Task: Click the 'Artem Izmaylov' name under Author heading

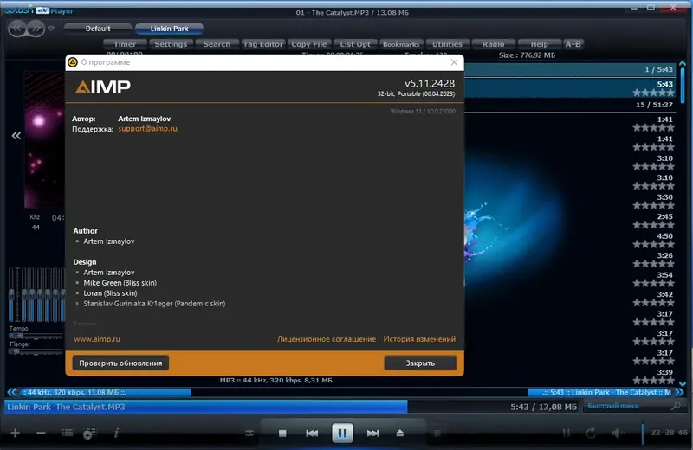Action: coord(109,241)
